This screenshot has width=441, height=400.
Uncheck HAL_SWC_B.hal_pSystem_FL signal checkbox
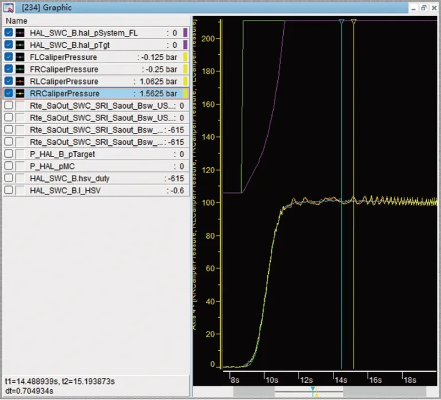pyautogui.click(x=9, y=32)
